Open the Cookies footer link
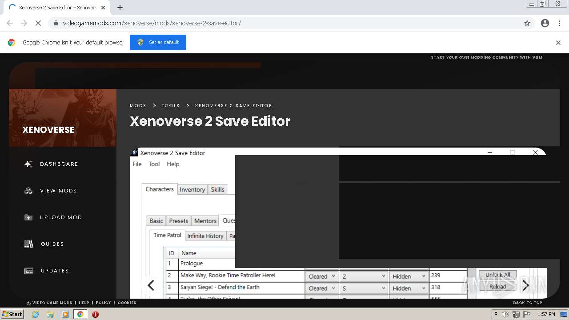569x320 pixels. coord(127,303)
